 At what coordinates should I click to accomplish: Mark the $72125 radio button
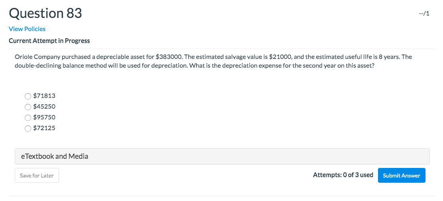(28, 128)
